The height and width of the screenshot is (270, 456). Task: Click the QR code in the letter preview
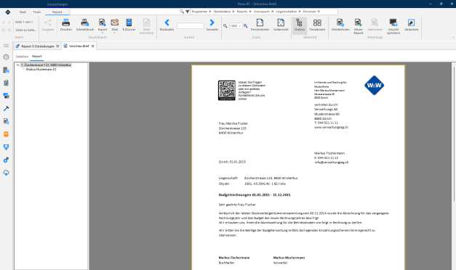[227, 90]
